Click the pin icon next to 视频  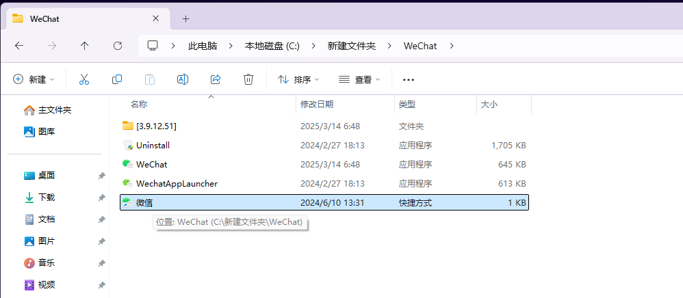coord(101,285)
